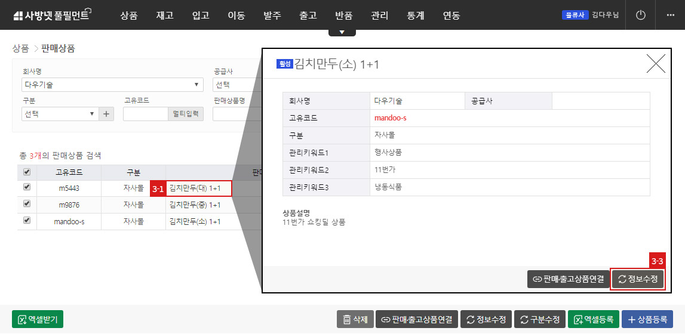Open the 입고 menu
Viewport: 685px width, 334px height.
(x=201, y=16)
